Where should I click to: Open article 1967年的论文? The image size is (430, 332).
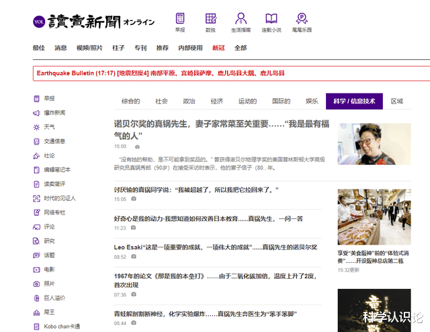click(x=216, y=280)
